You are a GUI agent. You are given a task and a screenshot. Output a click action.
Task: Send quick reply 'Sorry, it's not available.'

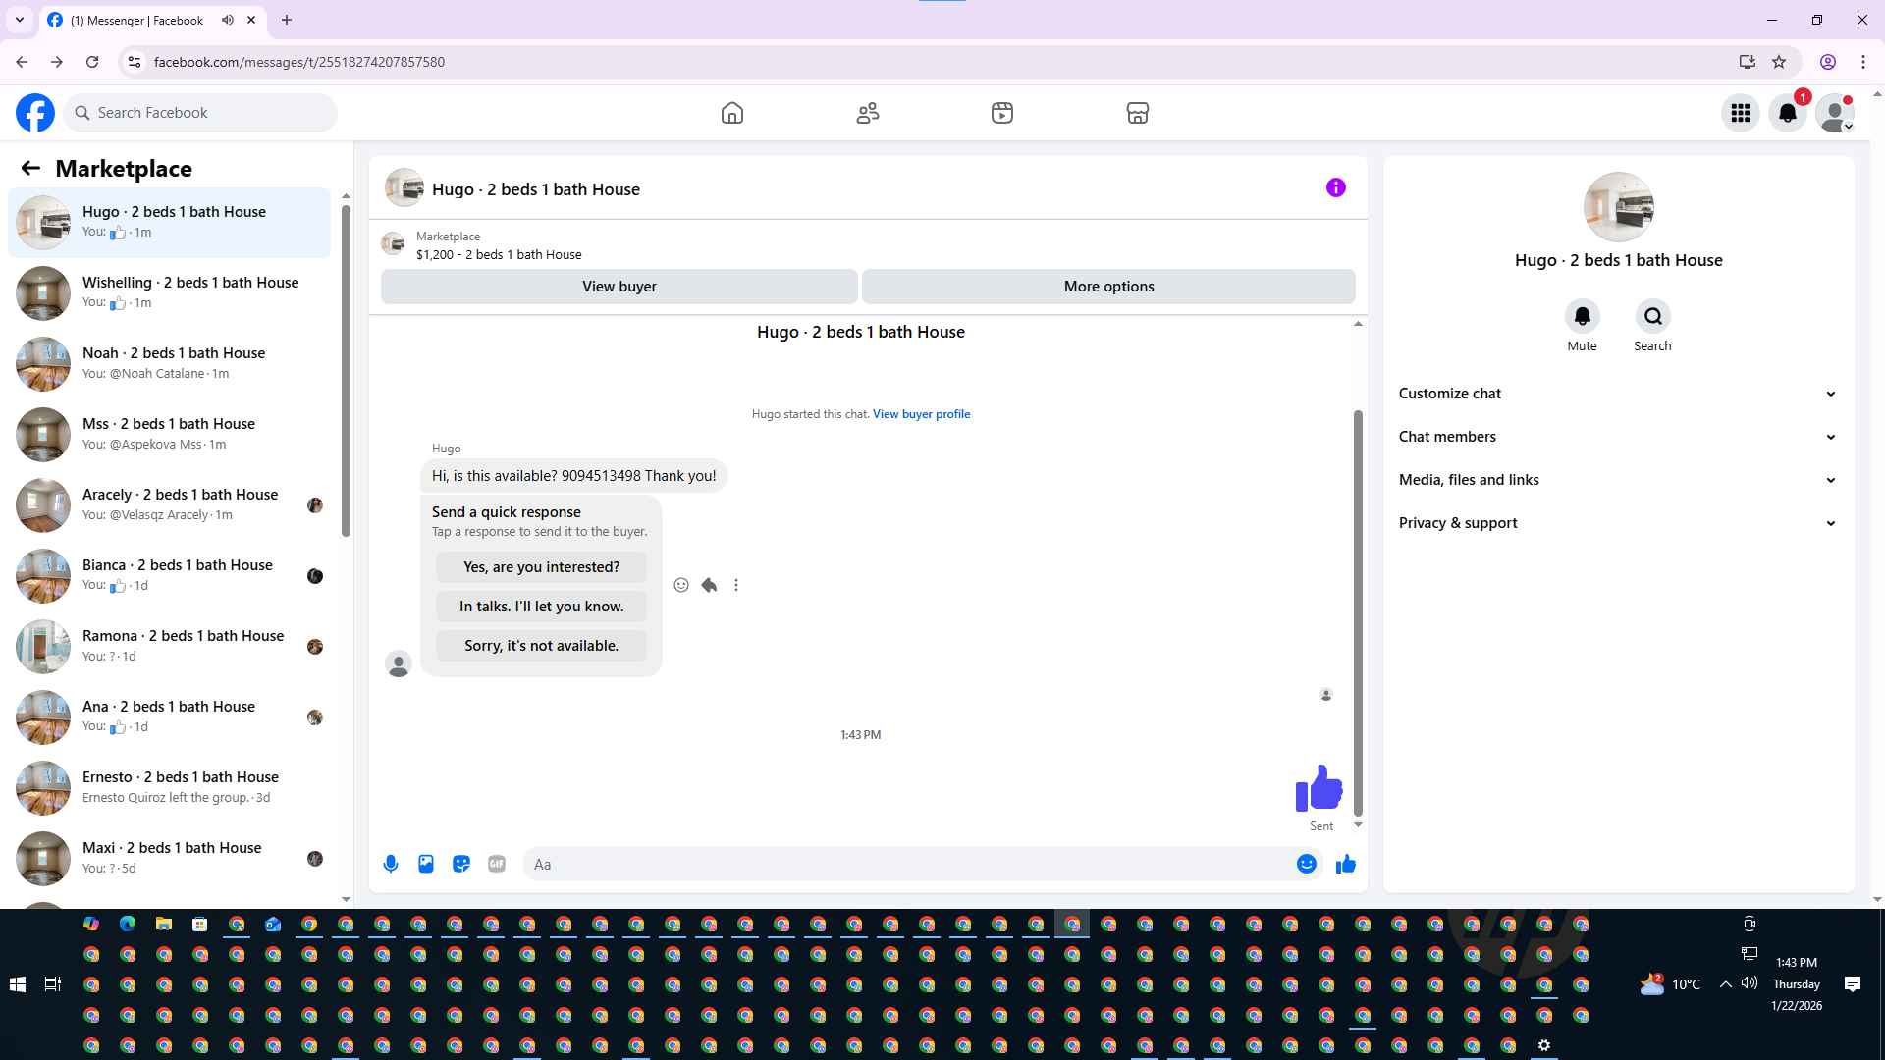[x=542, y=646]
